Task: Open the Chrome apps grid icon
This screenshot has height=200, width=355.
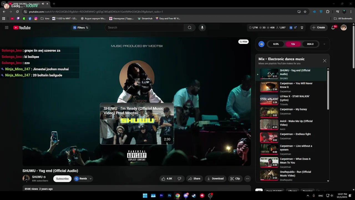Action: coord(4,19)
